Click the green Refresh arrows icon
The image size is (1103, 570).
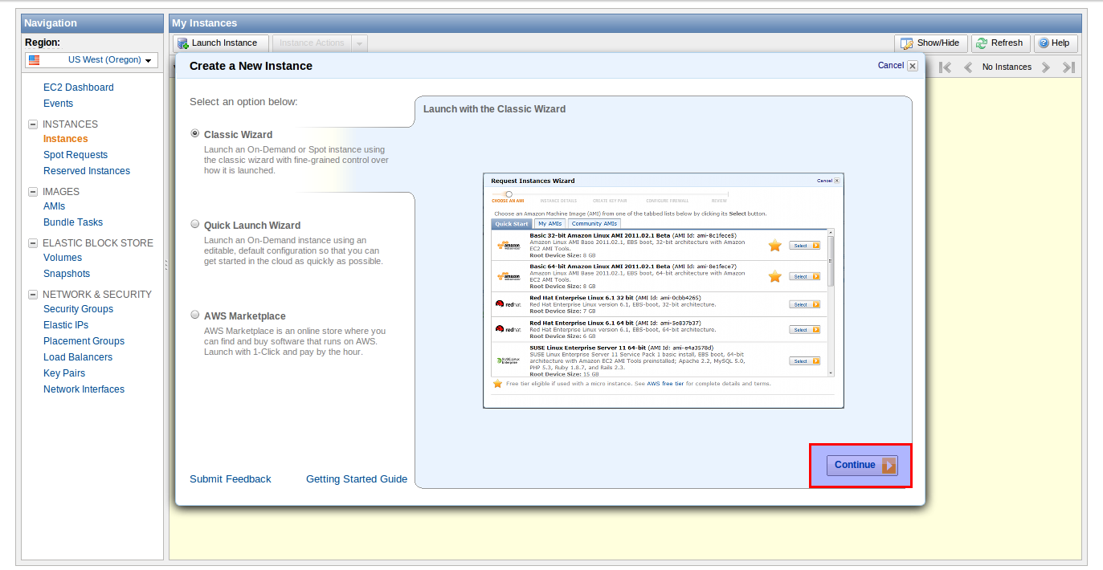tap(982, 43)
